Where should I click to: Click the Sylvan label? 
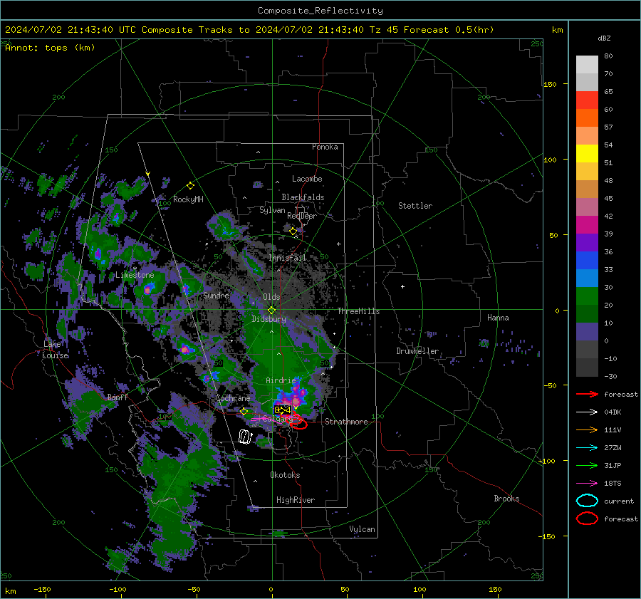pyautogui.click(x=272, y=210)
